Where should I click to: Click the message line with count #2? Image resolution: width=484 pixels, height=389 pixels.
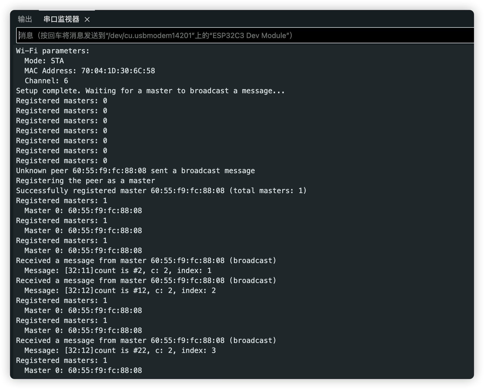(118, 271)
